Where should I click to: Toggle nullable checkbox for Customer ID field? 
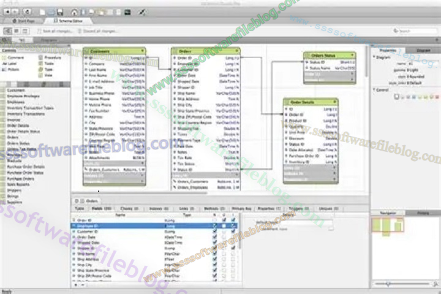pos(214,232)
